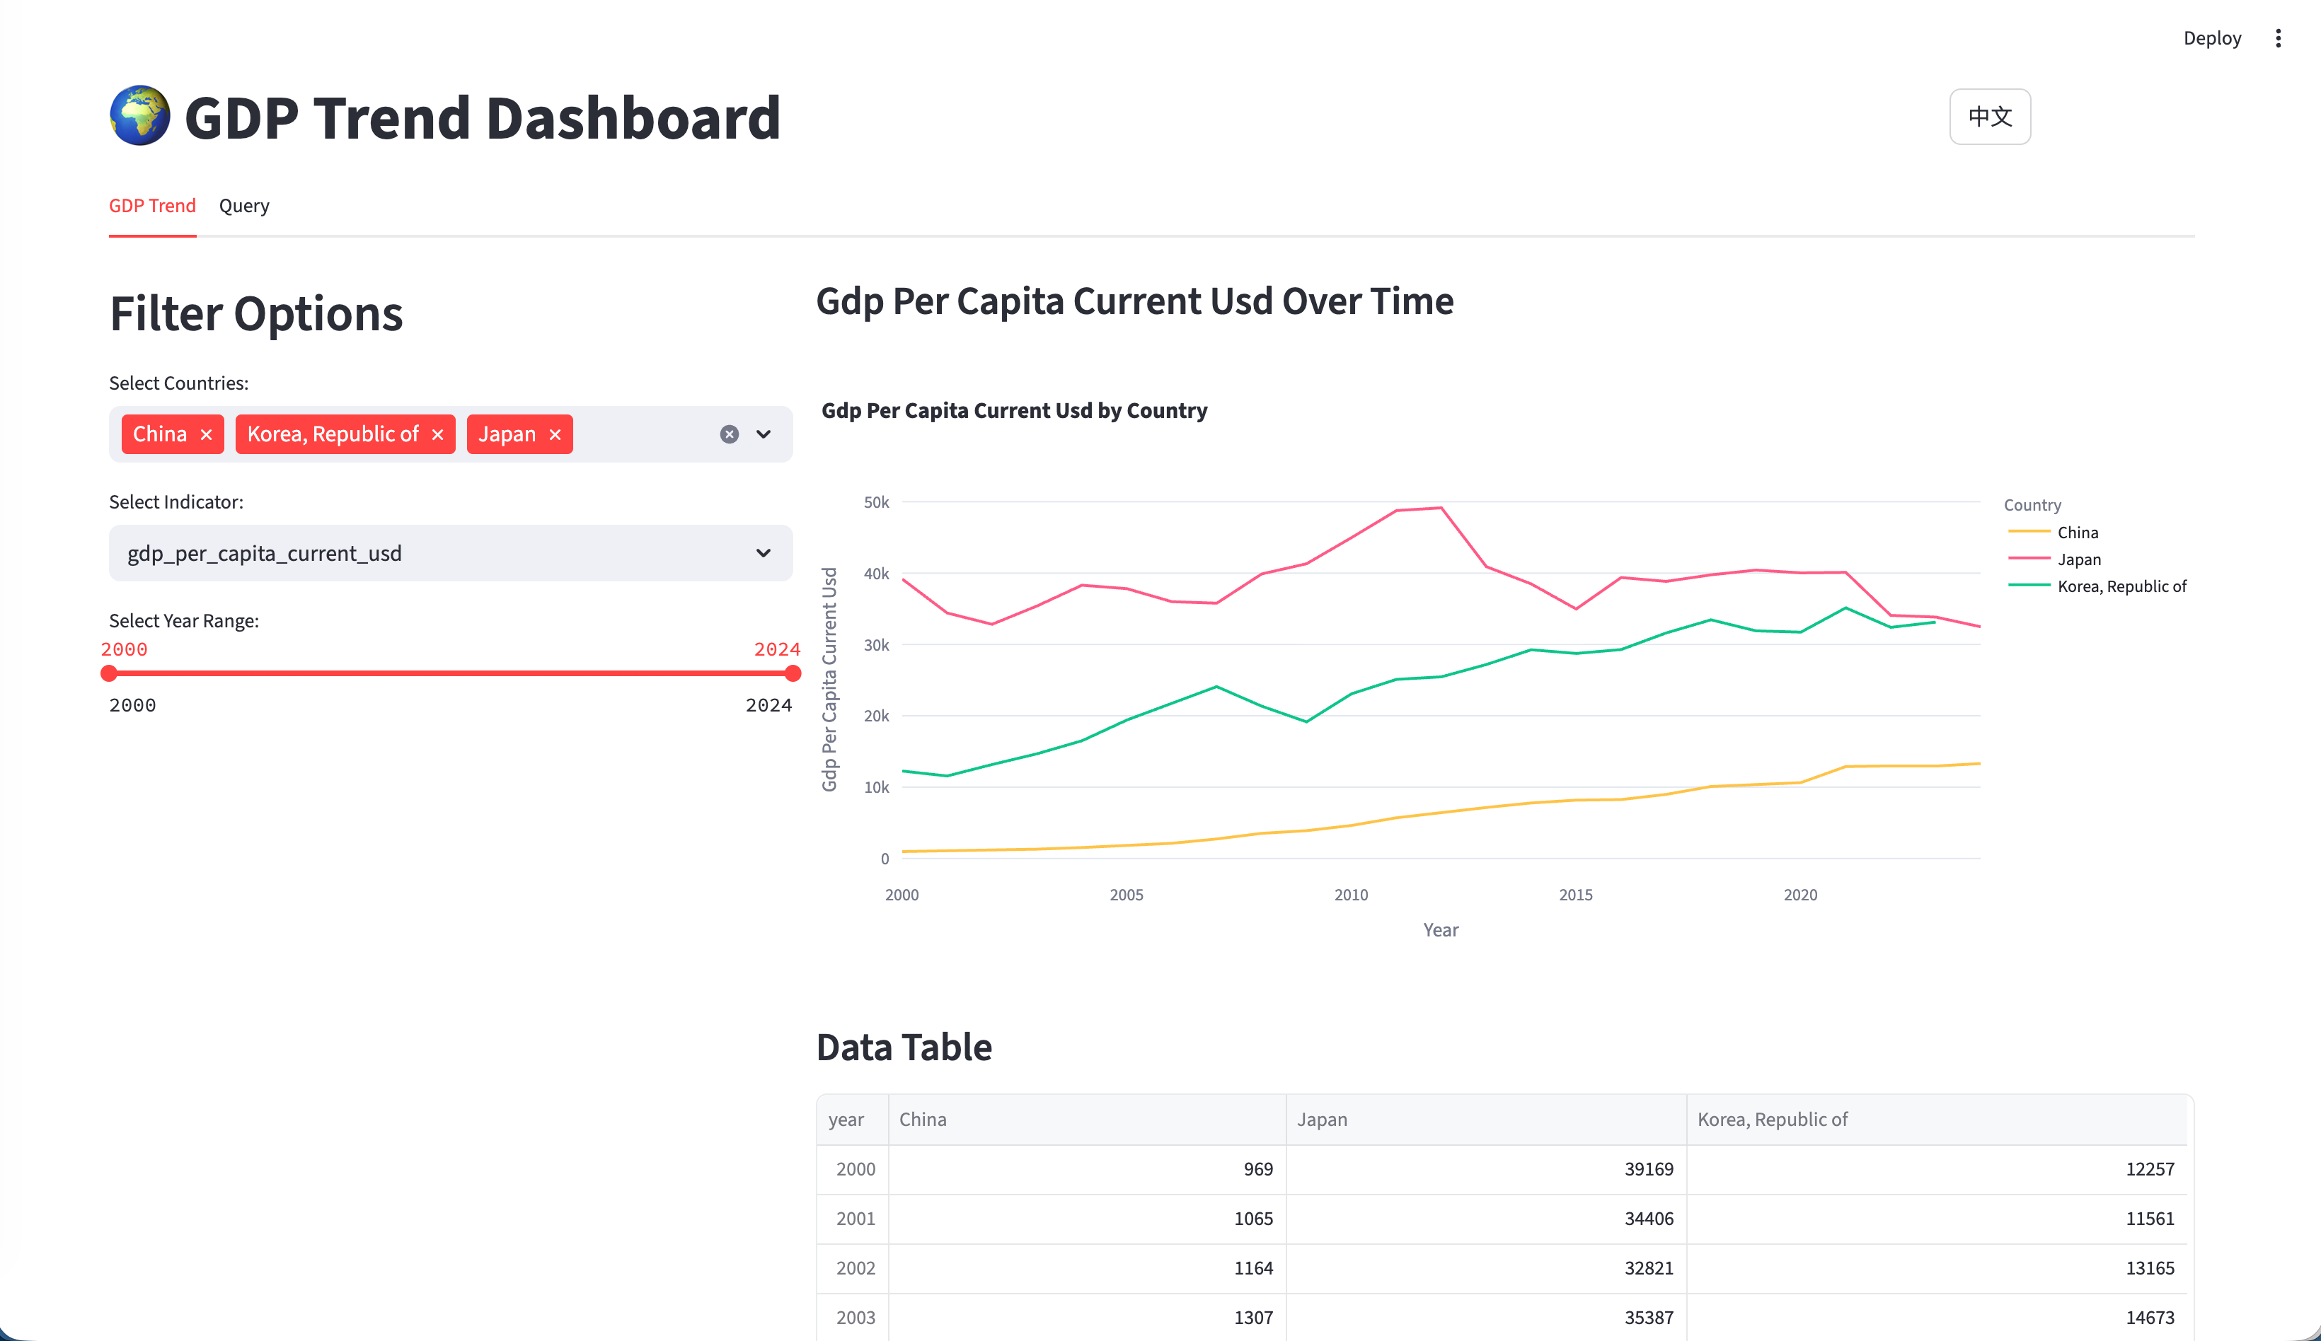This screenshot has height=1341, width=2321.
Task: Toggle Korea, Republic of legend entry
Action: [x=2120, y=586]
